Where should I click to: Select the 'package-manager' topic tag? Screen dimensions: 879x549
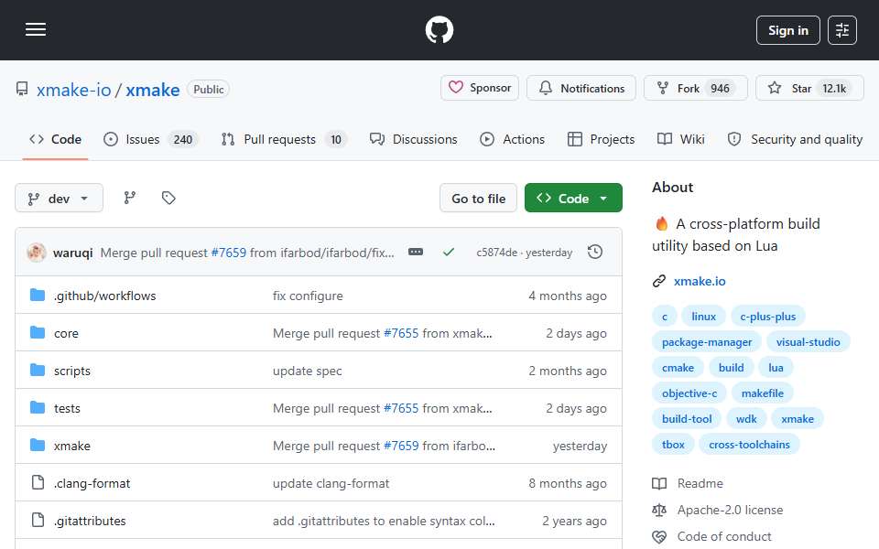coord(707,342)
